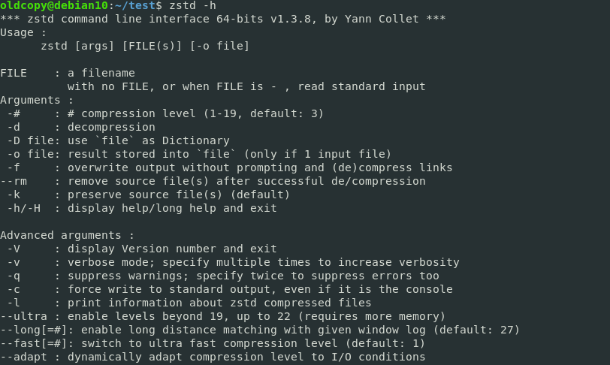610x365 pixels.
Task: Click the '--rm' remove source option
Action: [17, 181]
